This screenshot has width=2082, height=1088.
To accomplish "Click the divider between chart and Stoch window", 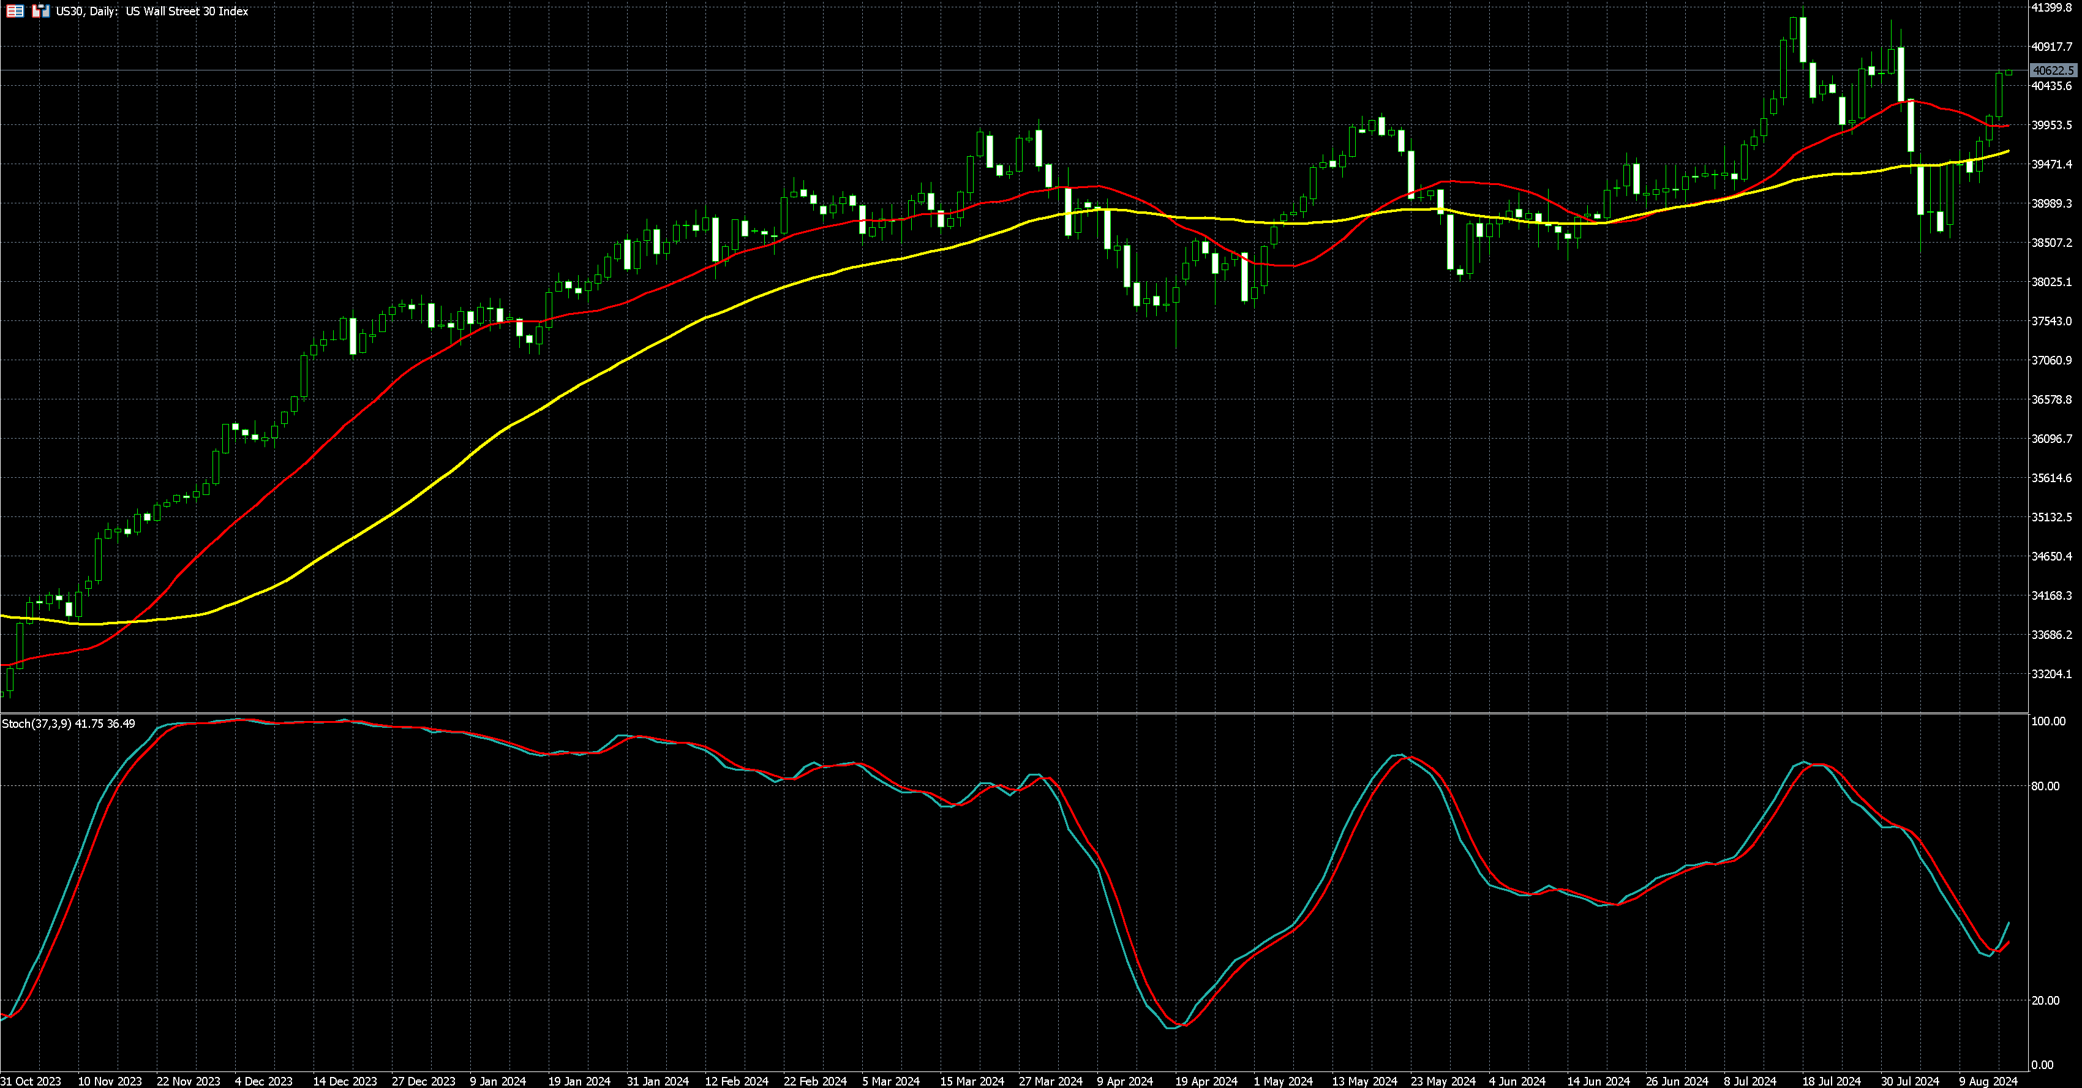I will (1010, 713).
